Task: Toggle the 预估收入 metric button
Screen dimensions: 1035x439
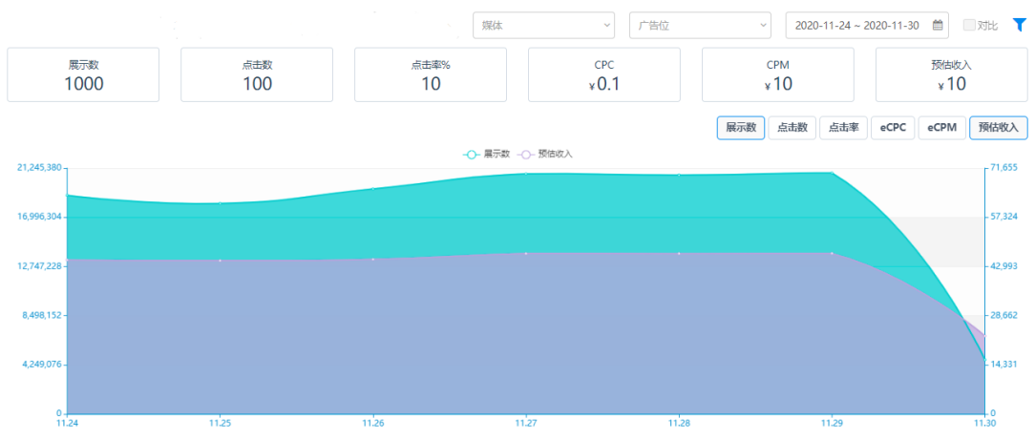Action: pos(998,128)
